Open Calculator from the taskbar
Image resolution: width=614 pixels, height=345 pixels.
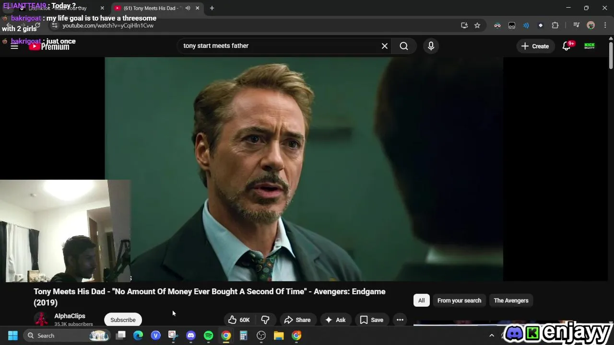[243, 335]
